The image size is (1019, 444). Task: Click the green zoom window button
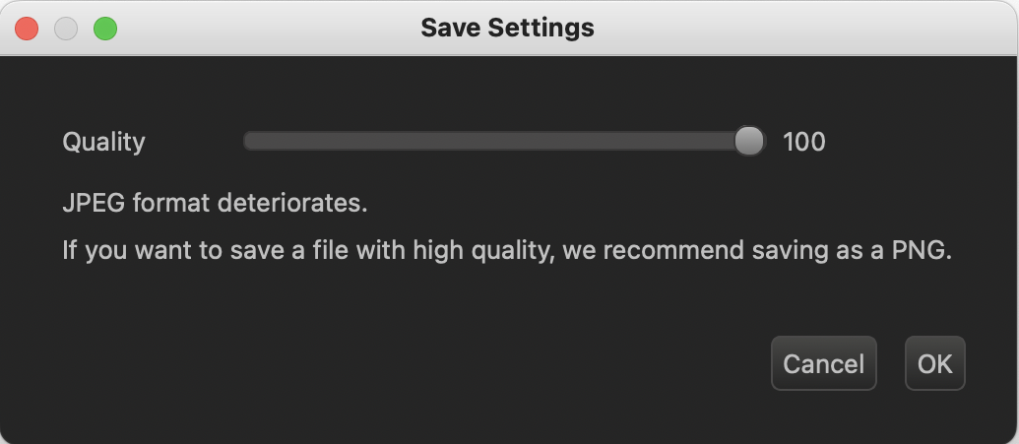105,29
